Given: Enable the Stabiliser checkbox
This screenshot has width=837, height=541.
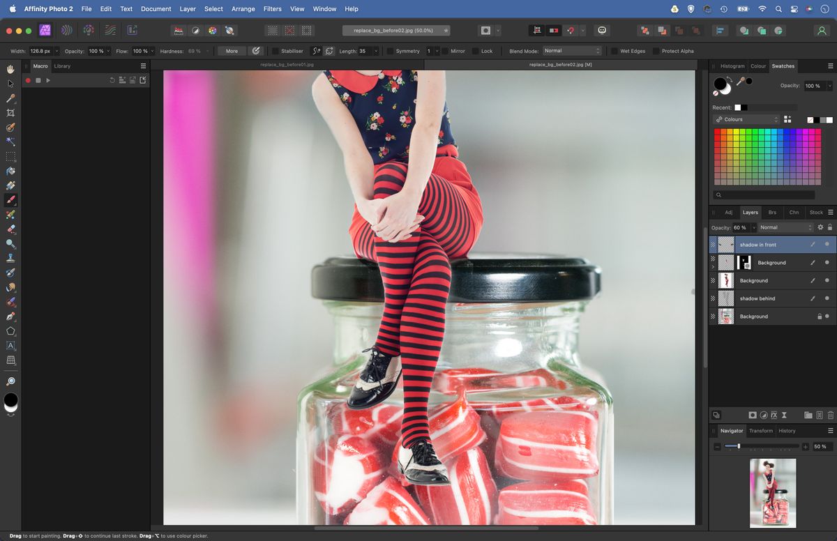Looking at the screenshot, I should pyautogui.click(x=276, y=50).
